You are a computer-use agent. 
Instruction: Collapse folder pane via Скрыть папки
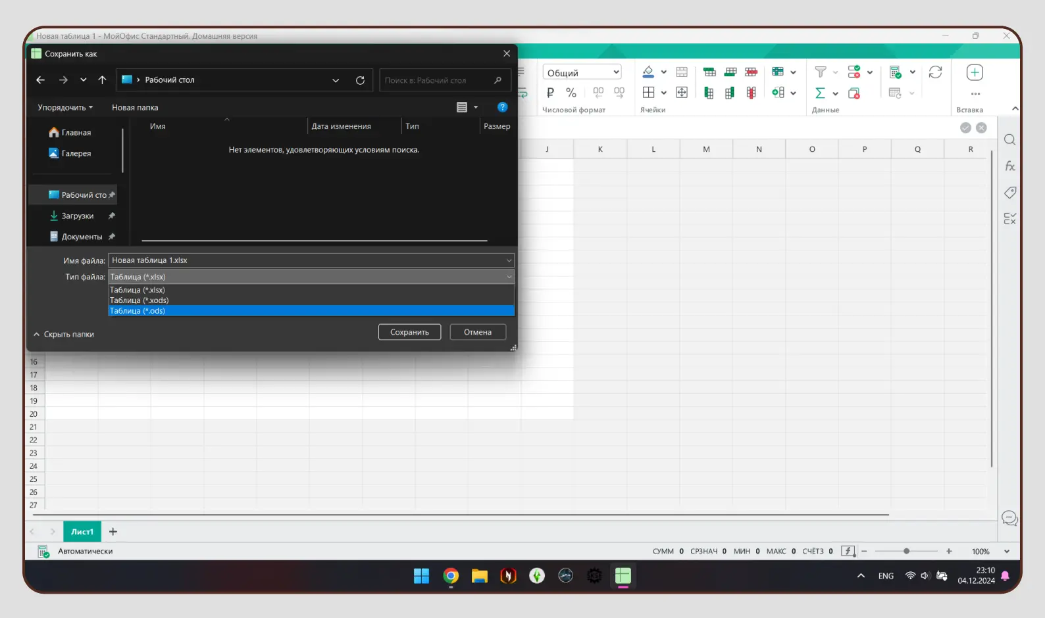pyautogui.click(x=64, y=334)
